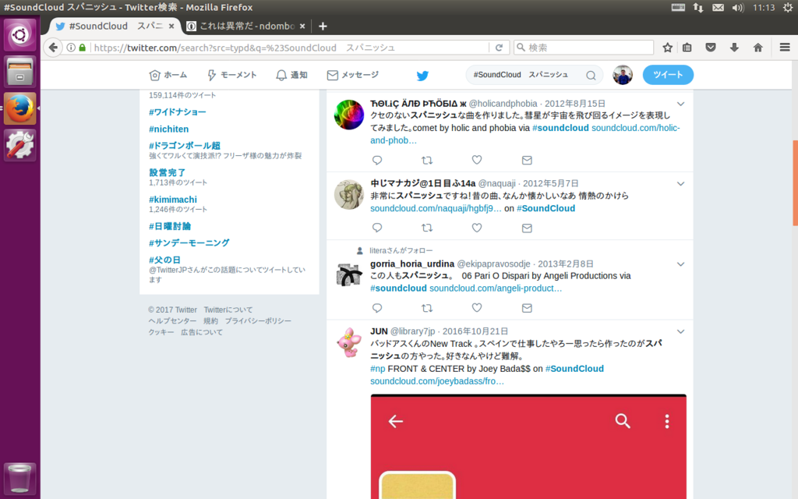Switch to #SoundCloud Firefox tab
The width and height of the screenshot is (798, 499).
(x=115, y=26)
